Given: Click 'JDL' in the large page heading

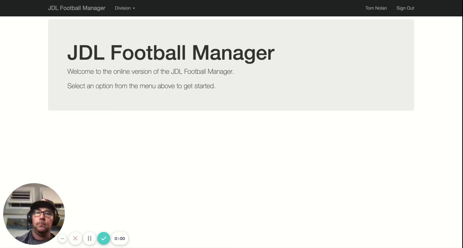Looking at the screenshot, I should coord(86,53).
